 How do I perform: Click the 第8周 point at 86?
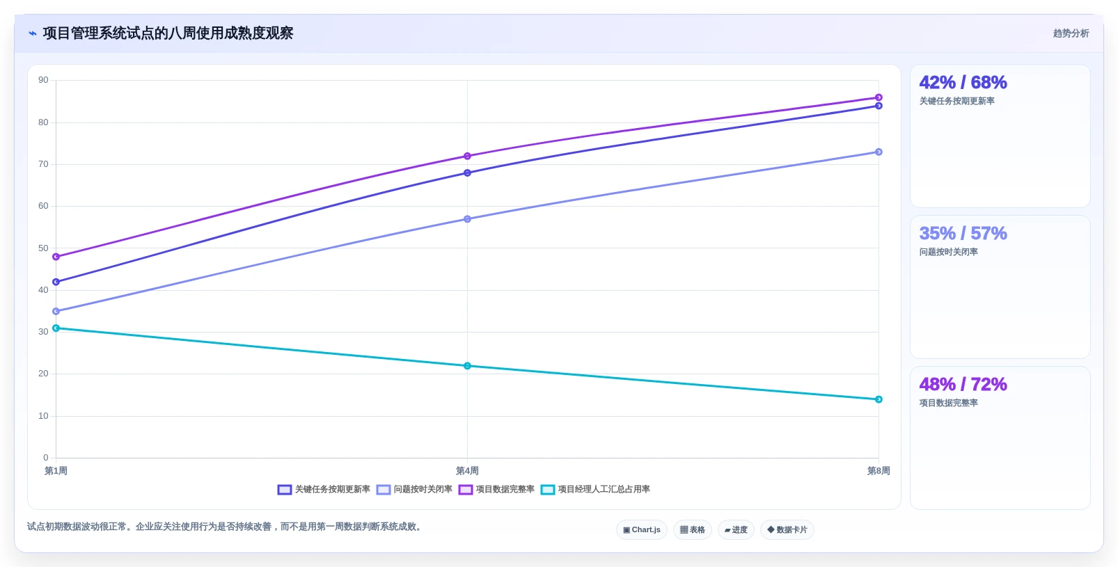click(879, 97)
